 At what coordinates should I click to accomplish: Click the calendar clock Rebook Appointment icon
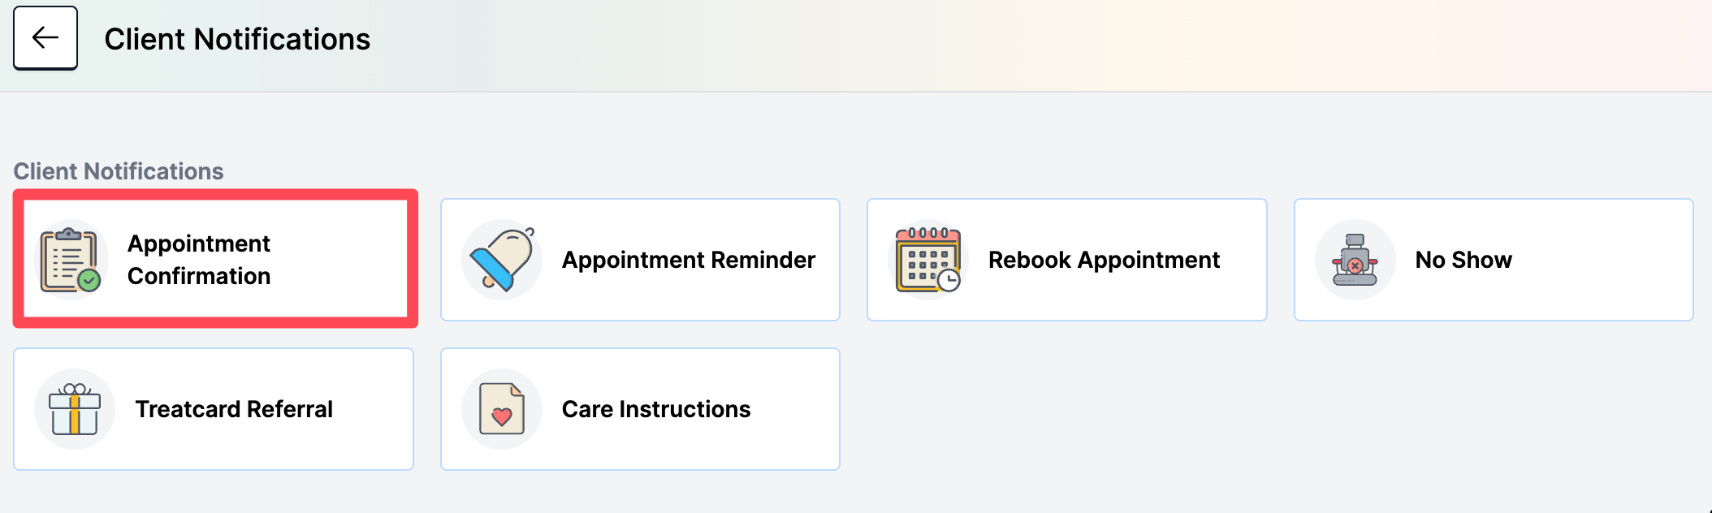pyautogui.click(x=927, y=260)
